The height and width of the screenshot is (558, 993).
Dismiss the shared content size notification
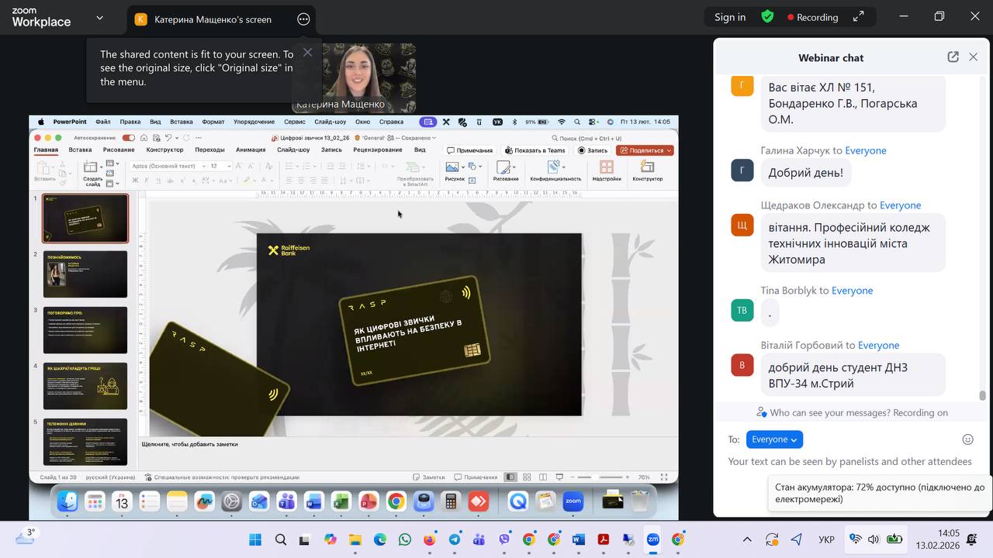308,53
